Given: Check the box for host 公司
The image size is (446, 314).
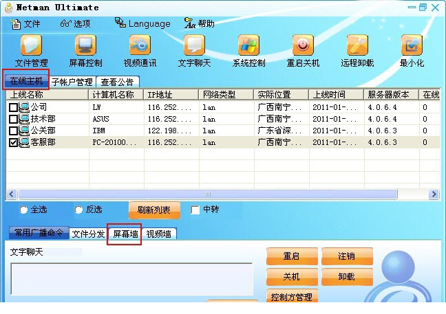Looking at the screenshot, I should click(13, 107).
